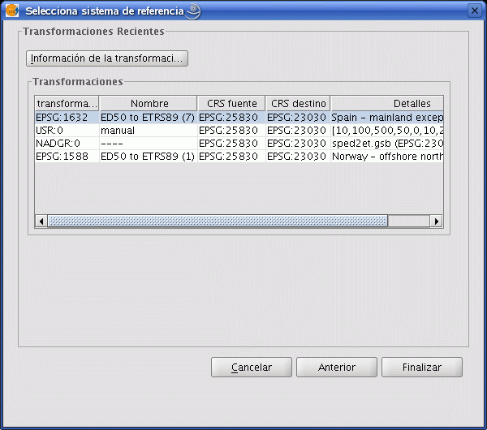
Task: Click the Norway - offshore north details cell
Action: point(387,156)
